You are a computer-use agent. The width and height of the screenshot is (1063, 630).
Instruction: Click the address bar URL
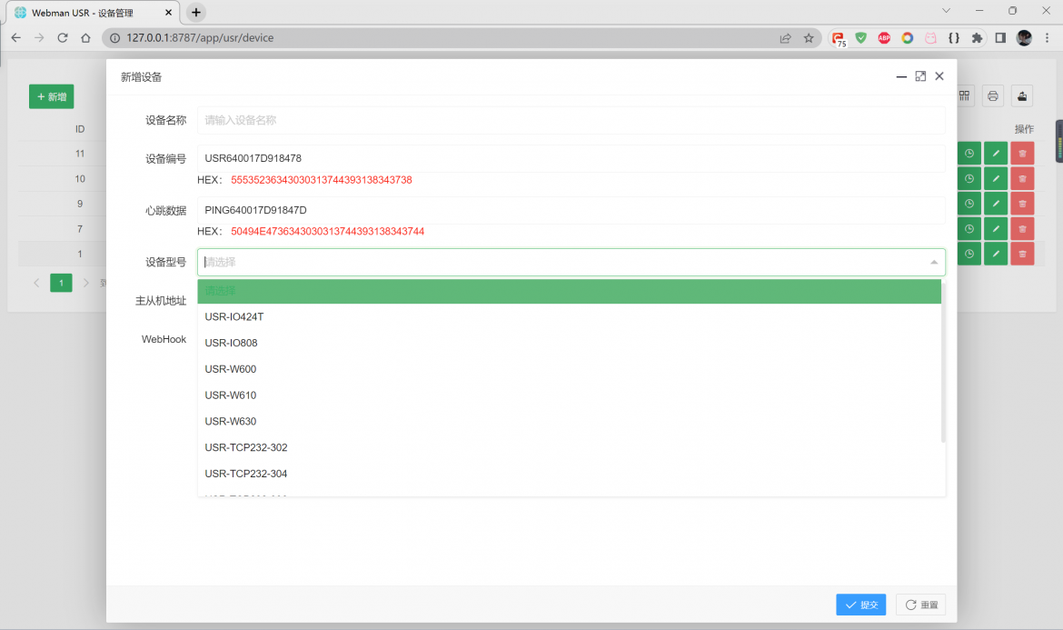(x=200, y=38)
